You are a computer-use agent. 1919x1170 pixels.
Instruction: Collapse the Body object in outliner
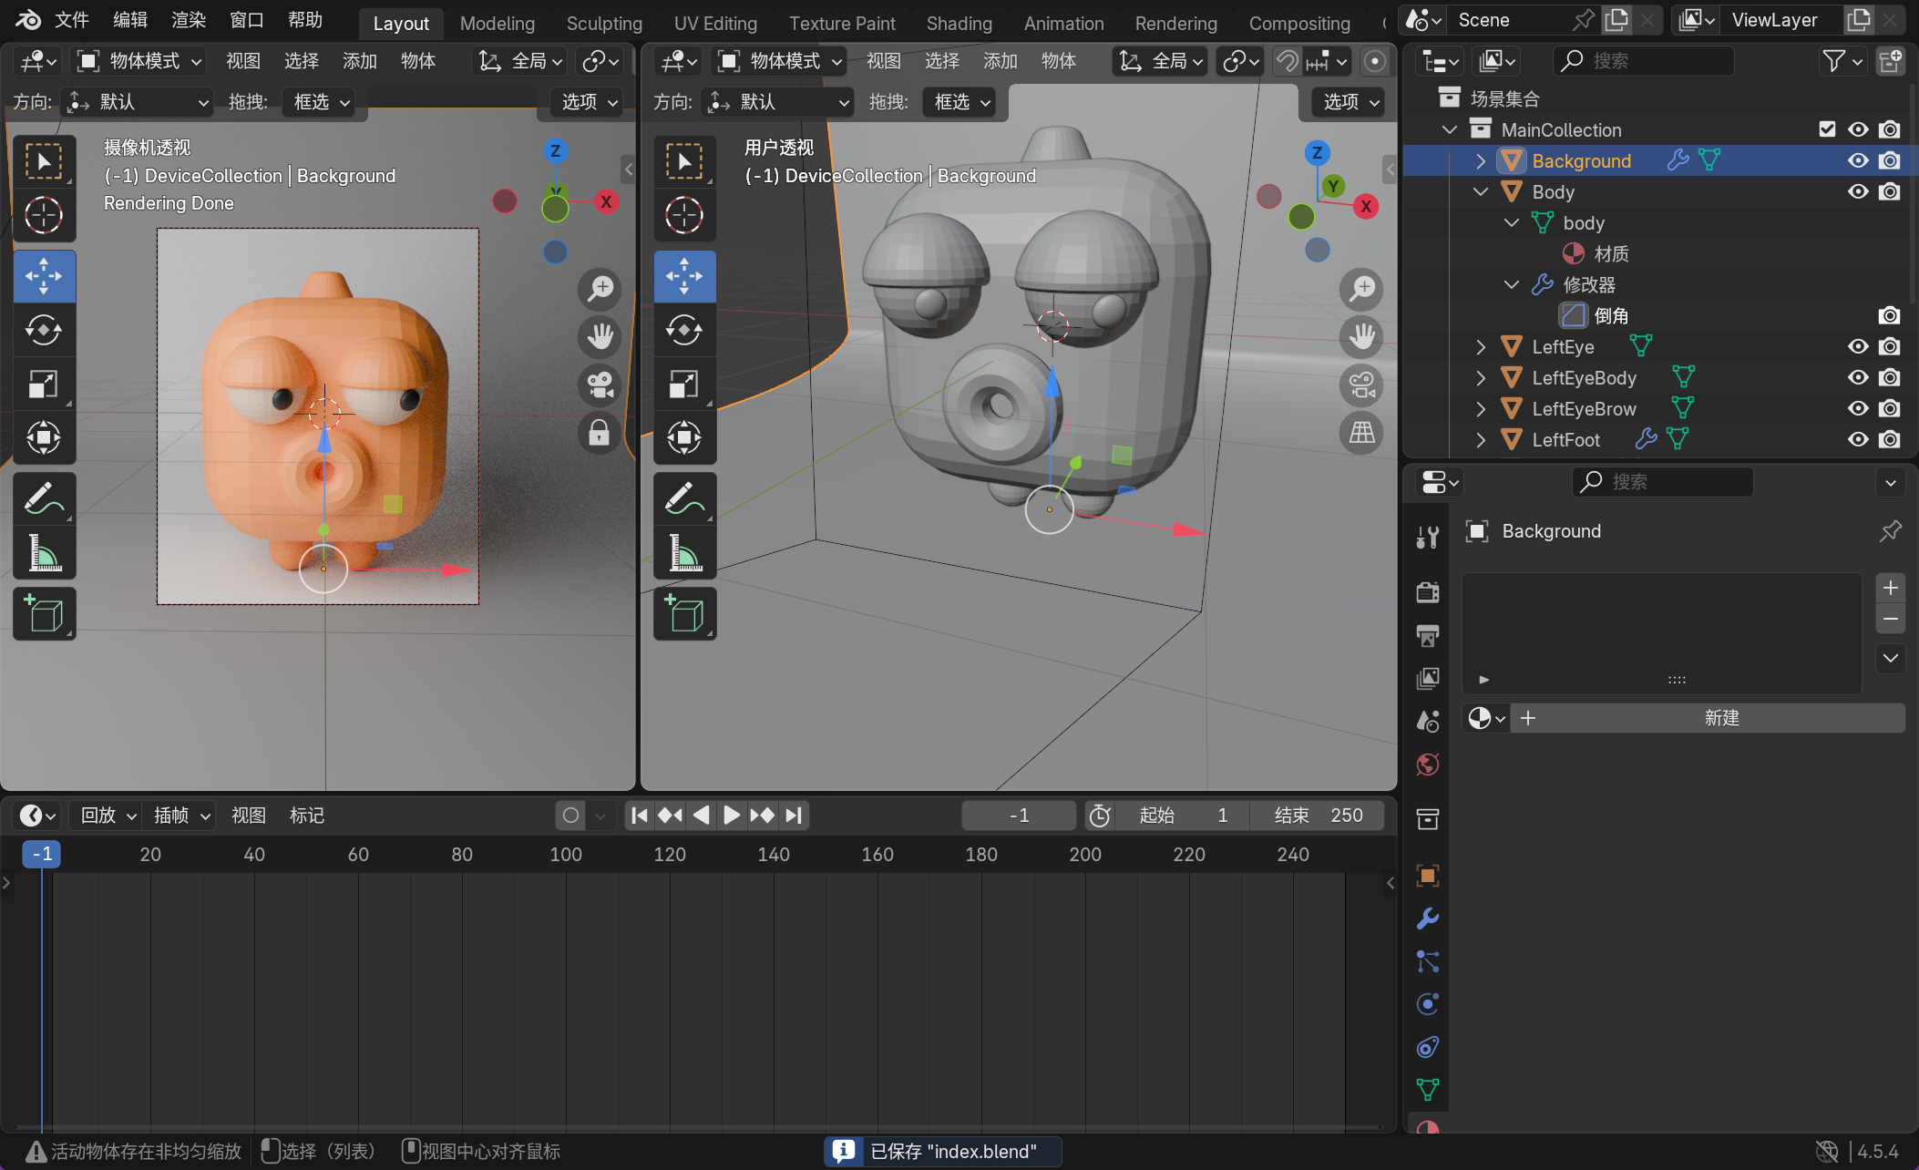pos(1481,191)
